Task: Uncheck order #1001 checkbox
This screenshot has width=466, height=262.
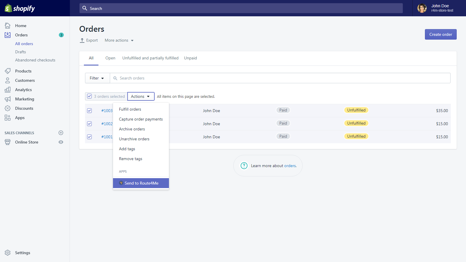Action: pyautogui.click(x=89, y=137)
